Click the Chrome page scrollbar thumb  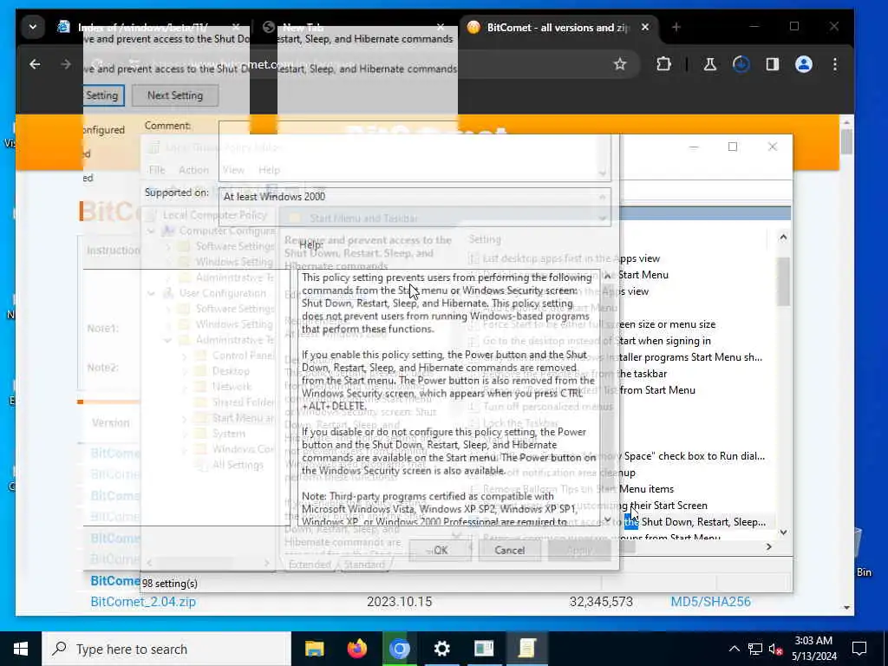click(846, 141)
